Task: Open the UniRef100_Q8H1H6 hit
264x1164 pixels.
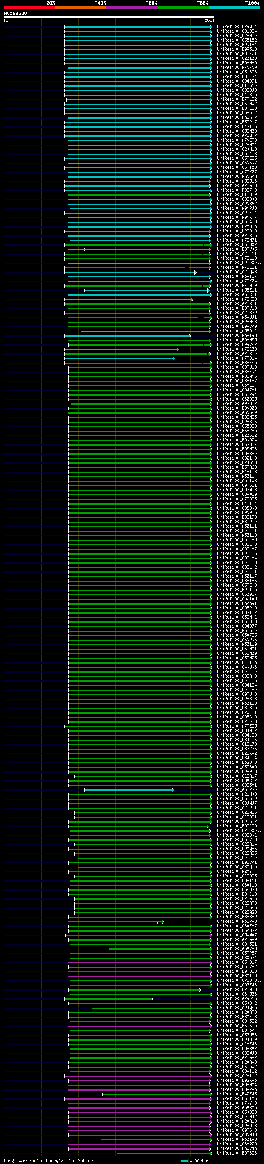Action: pos(236,581)
